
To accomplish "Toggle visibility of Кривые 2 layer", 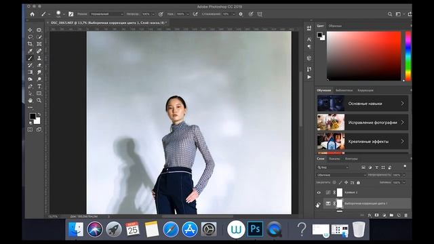I will pyautogui.click(x=319, y=192).
